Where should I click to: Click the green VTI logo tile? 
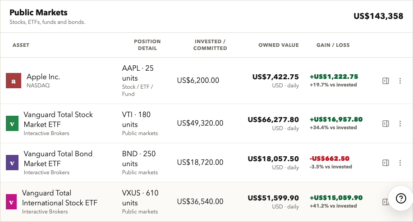point(12,123)
